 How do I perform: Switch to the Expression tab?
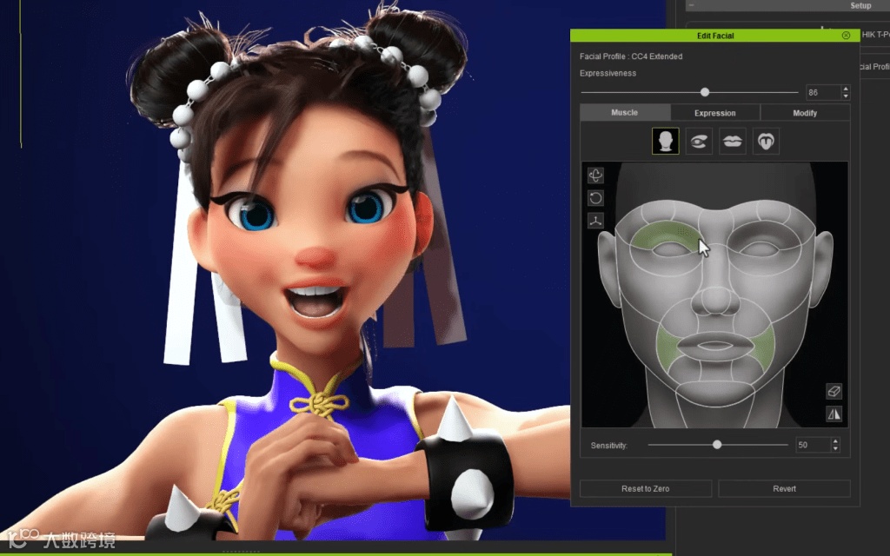pos(714,113)
